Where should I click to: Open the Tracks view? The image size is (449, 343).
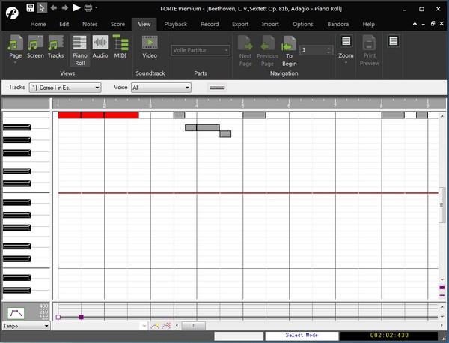click(56, 50)
